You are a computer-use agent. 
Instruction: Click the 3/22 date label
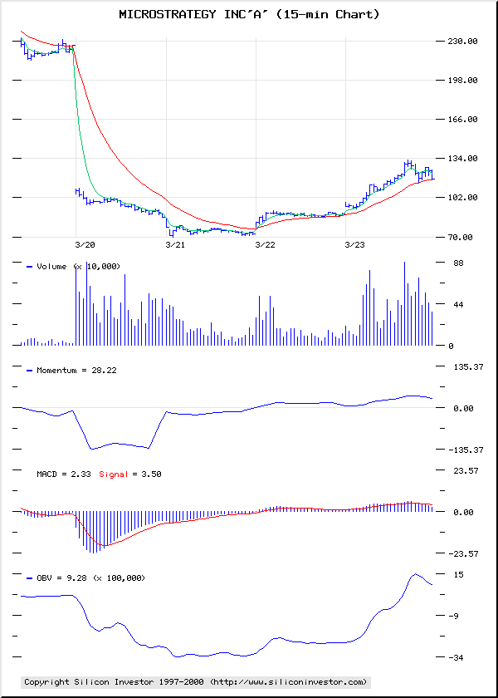pyautogui.click(x=265, y=245)
